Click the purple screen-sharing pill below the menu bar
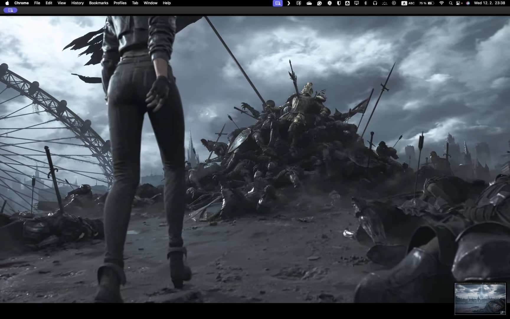Image resolution: width=510 pixels, height=319 pixels. 10,10
